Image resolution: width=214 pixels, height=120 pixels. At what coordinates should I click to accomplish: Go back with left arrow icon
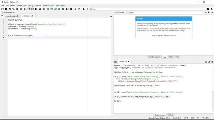(84, 9)
